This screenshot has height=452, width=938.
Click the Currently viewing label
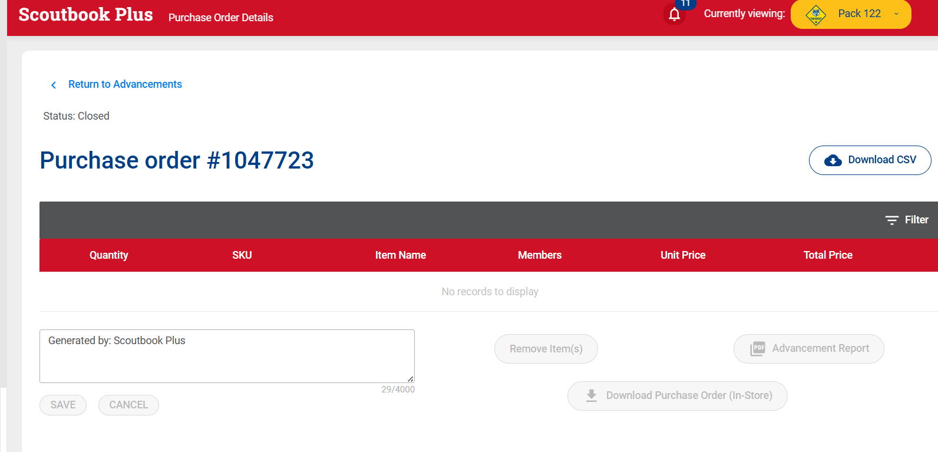click(x=745, y=14)
